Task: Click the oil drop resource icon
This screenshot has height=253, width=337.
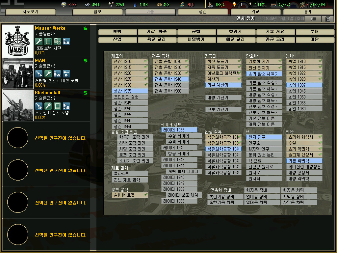Action: 135,5
